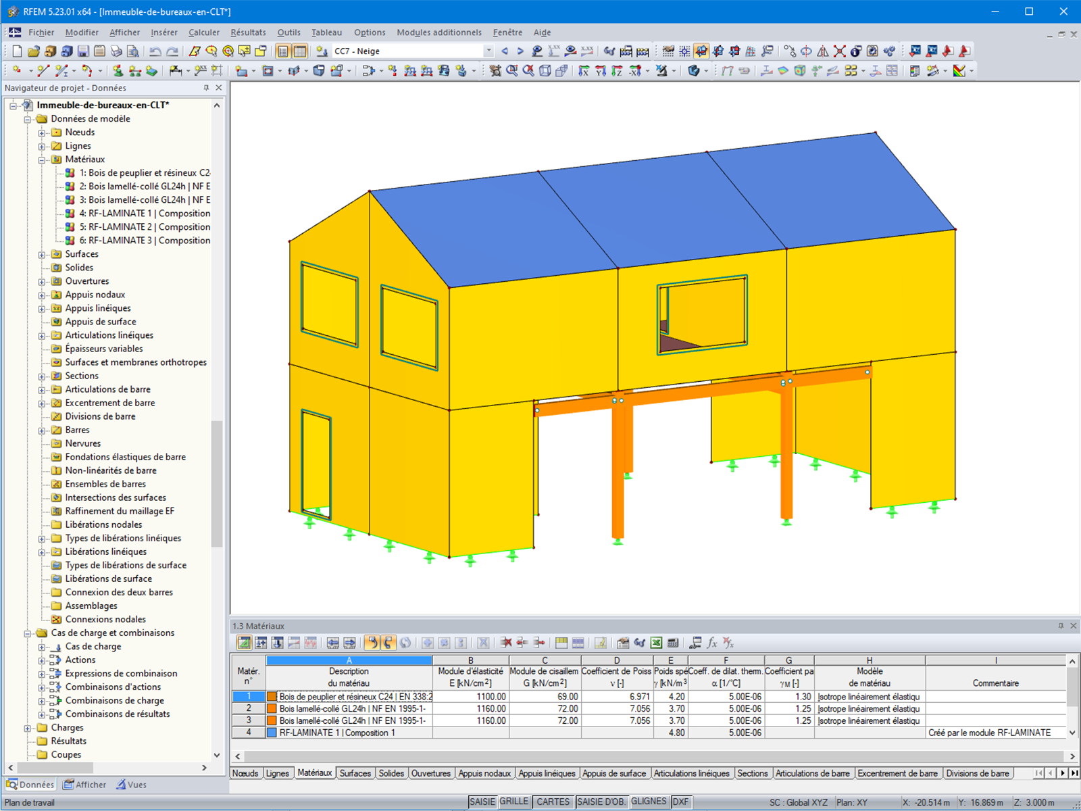Select tree item 4: RF-LAMINATE 1 | Composition
The image size is (1081, 811).
[x=145, y=214]
